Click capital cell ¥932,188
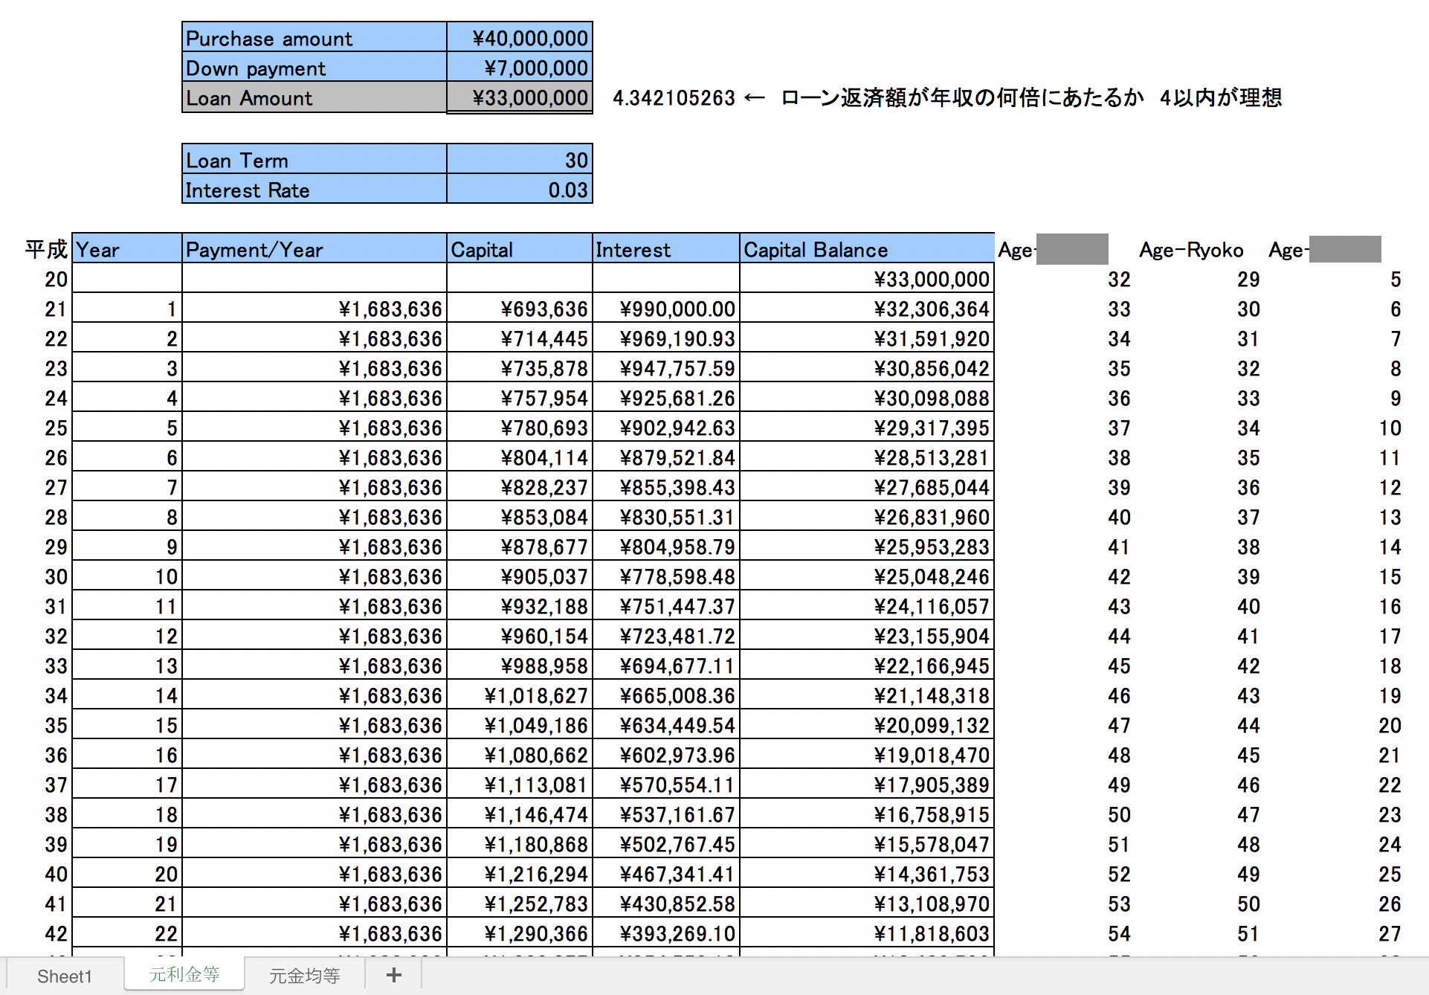Screen dimensions: 1429x995 520,606
